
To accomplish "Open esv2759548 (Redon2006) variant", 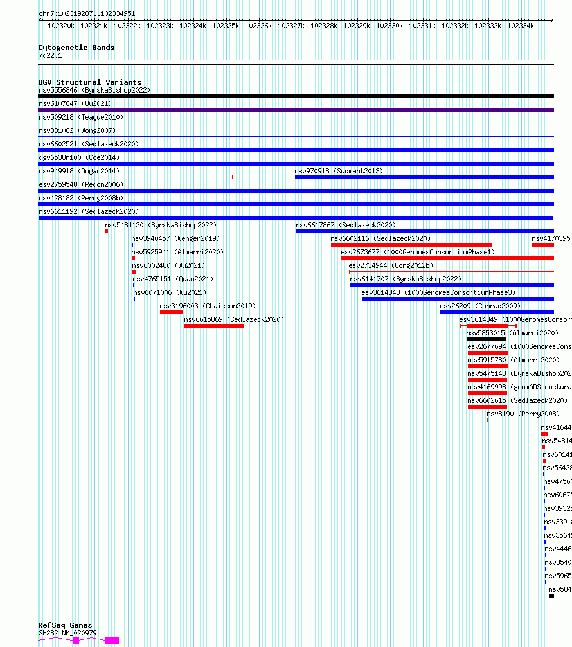I will (x=81, y=184).
